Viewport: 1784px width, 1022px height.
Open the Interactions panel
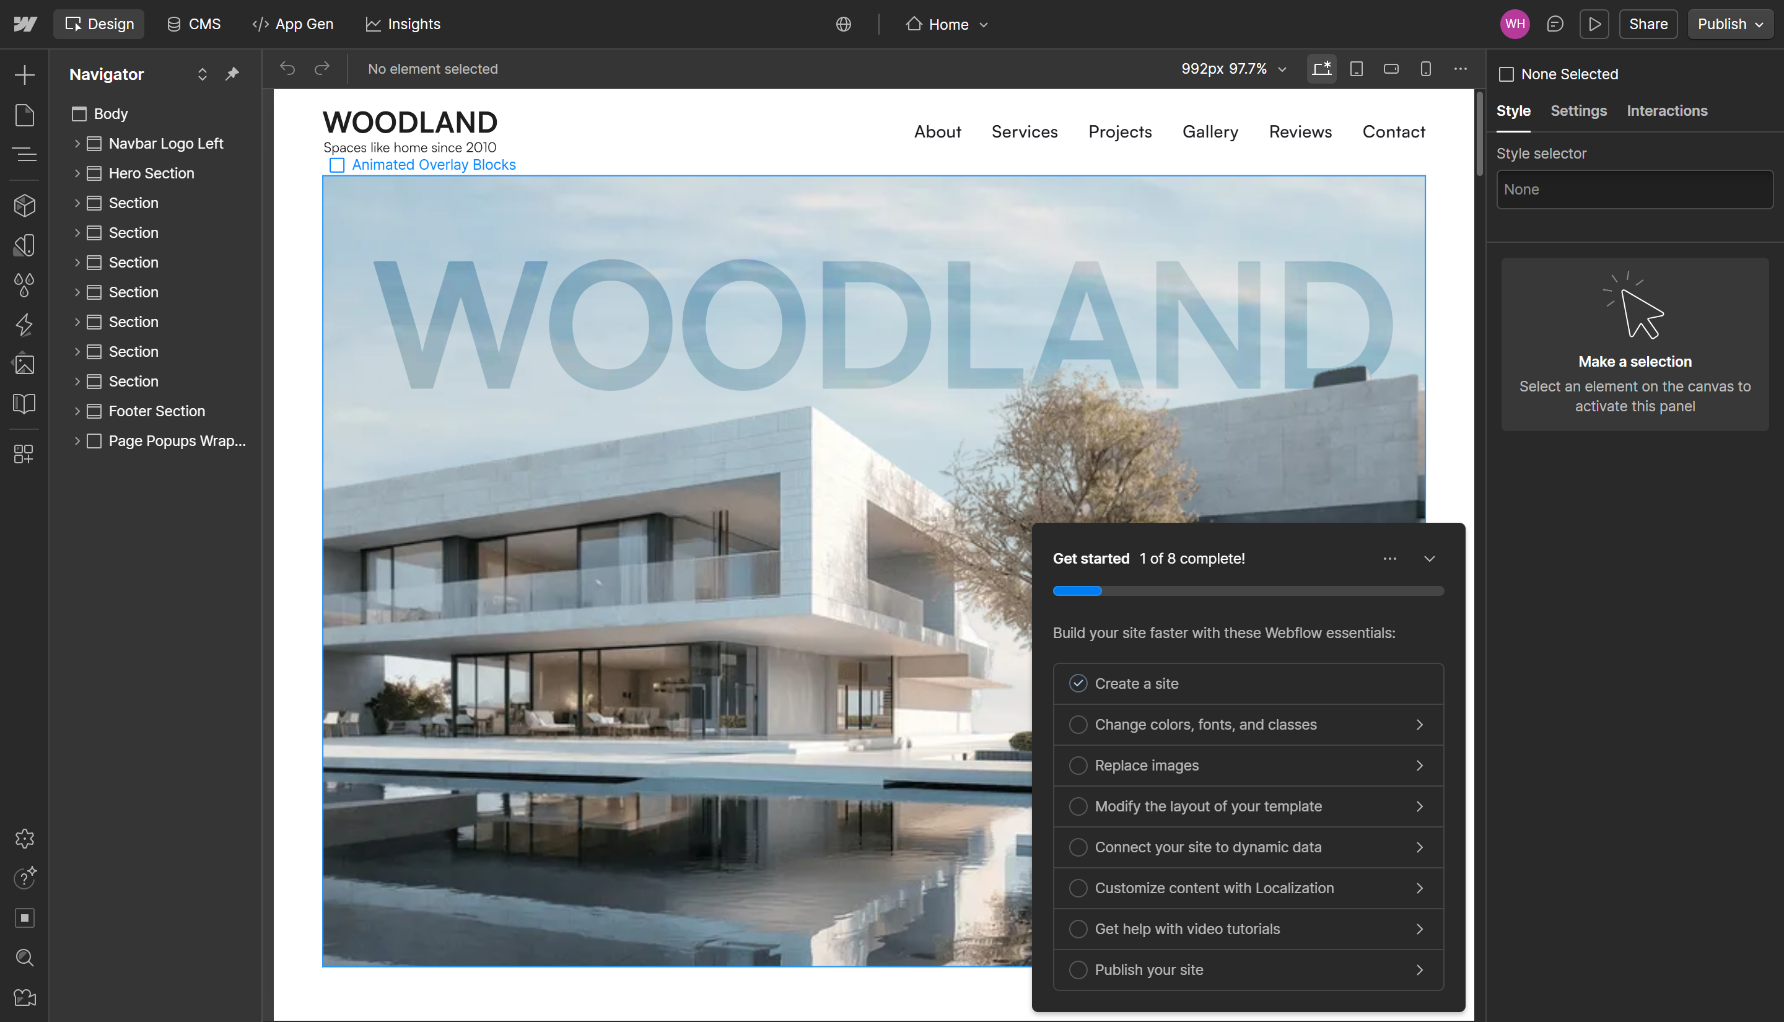tap(25, 325)
